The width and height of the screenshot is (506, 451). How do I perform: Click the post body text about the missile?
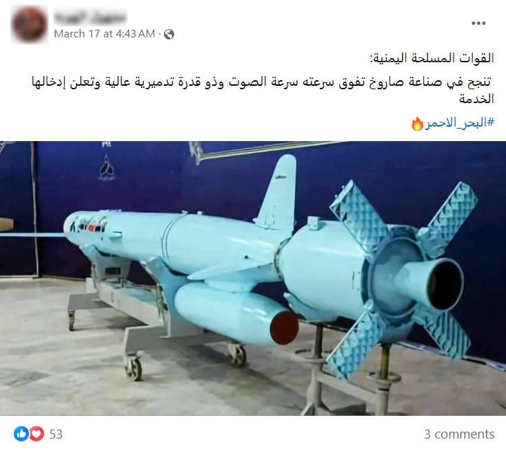click(263, 90)
